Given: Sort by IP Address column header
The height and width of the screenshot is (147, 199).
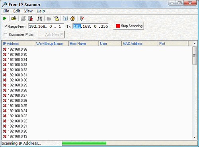Looking at the screenshot, I should coord(18,44).
